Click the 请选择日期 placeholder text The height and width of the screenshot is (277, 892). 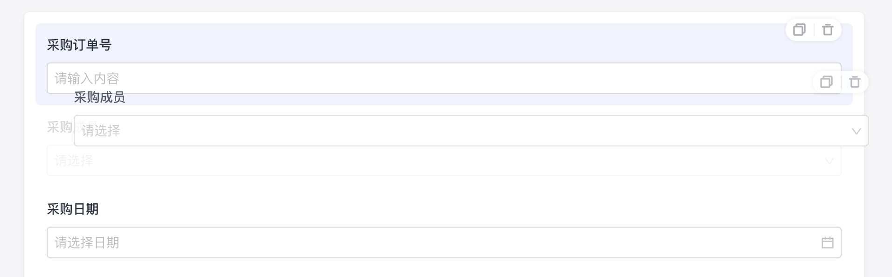click(x=87, y=242)
